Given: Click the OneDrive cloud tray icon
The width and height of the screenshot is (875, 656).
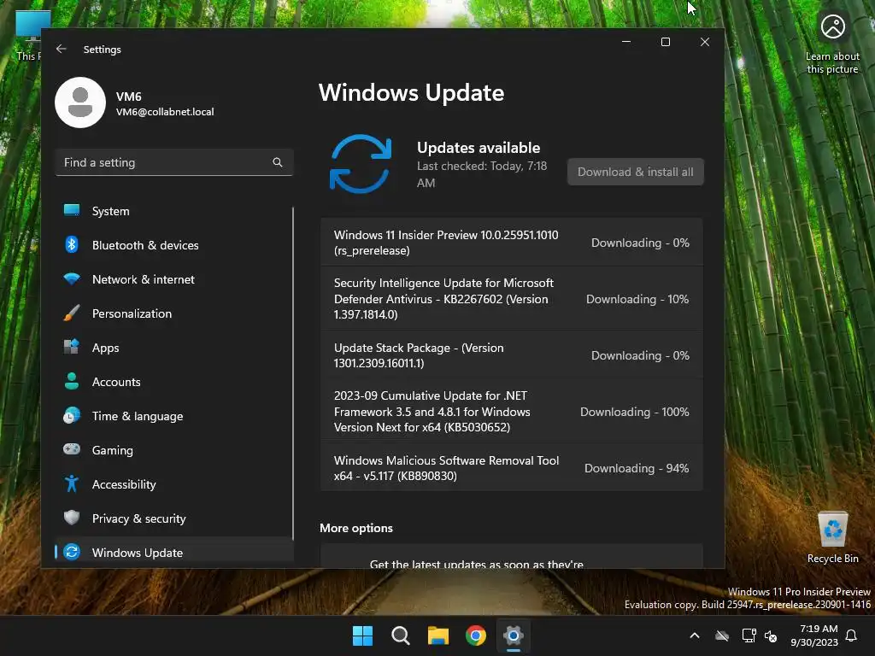Looking at the screenshot, I should [x=722, y=635].
